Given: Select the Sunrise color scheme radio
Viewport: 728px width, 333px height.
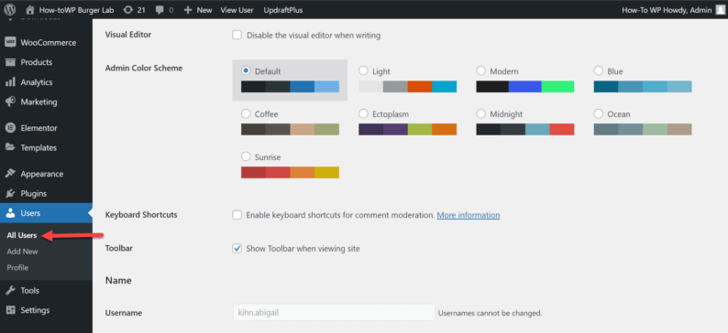Looking at the screenshot, I should coord(246,156).
